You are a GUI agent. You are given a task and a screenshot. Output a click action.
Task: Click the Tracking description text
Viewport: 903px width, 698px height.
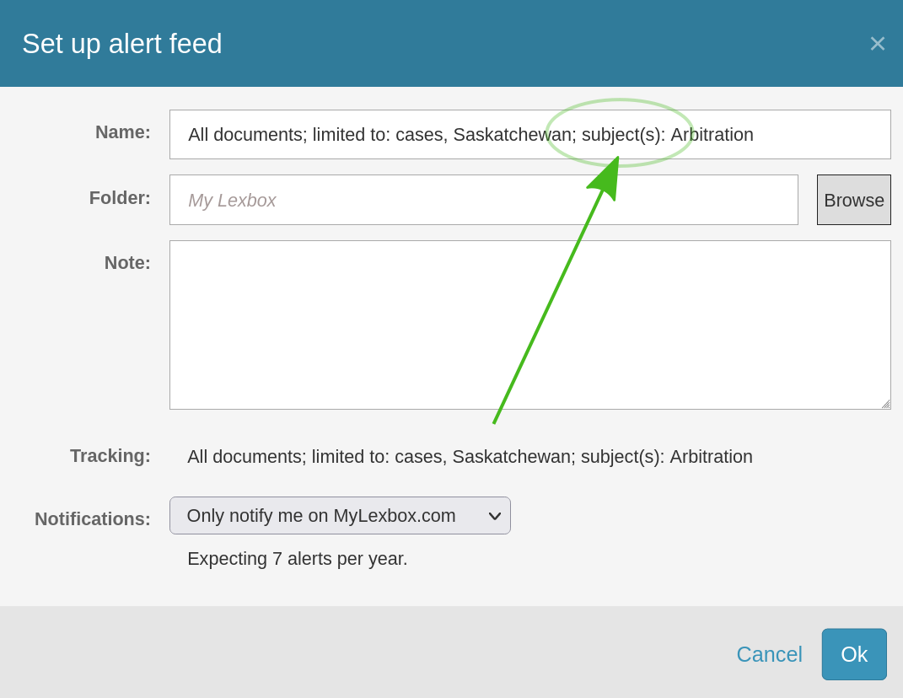(x=470, y=457)
